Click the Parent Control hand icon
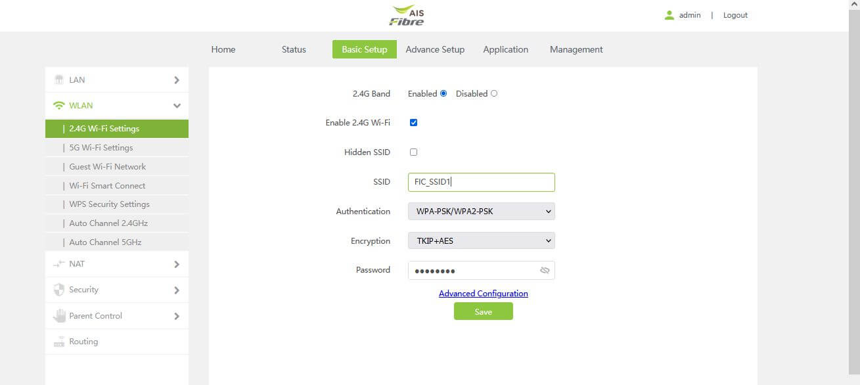Image resolution: width=860 pixels, height=385 pixels. coord(59,316)
